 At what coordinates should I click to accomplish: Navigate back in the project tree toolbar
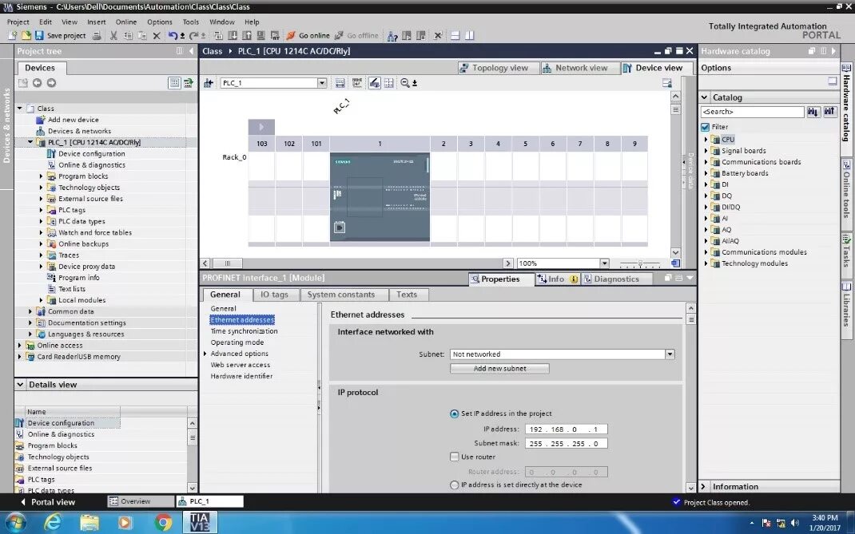tap(37, 83)
